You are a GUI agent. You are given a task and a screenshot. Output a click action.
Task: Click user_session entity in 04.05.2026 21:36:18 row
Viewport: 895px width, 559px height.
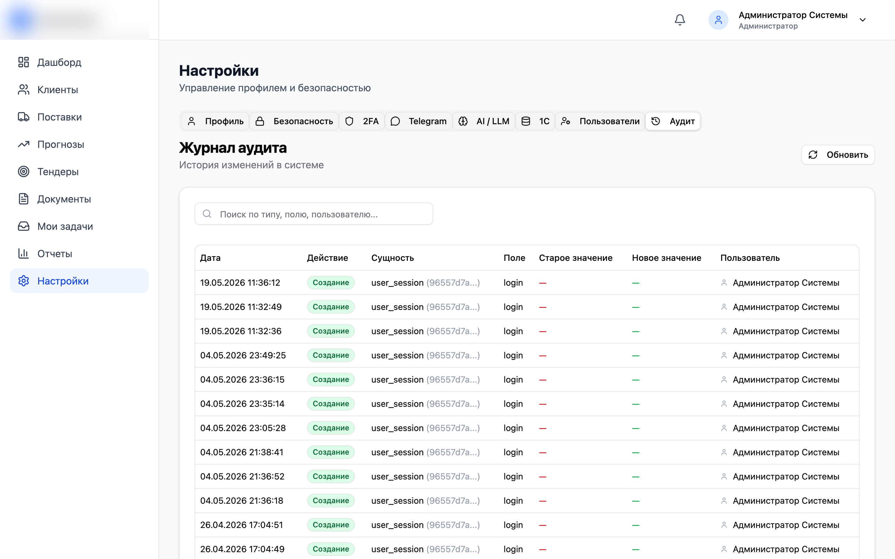425,501
